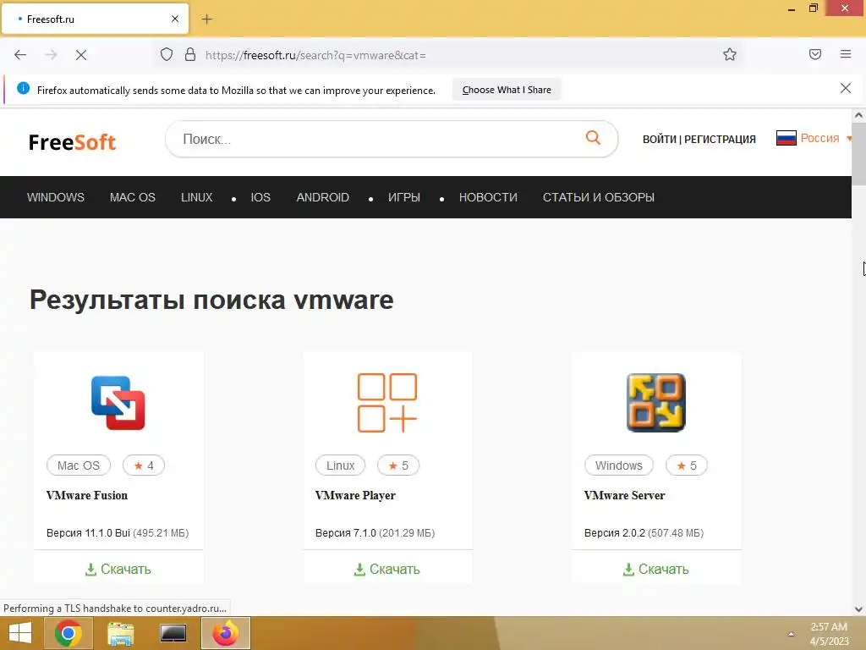Click Скачать under VMware Fusion
The image size is (866, 650).
tap(118, 569)
